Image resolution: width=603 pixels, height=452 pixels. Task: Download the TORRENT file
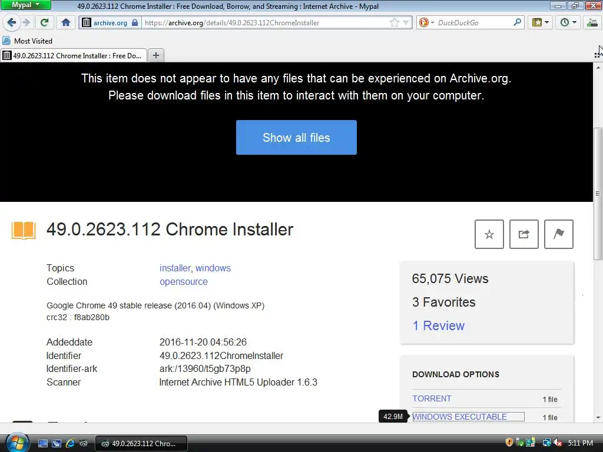pos(432,398)
